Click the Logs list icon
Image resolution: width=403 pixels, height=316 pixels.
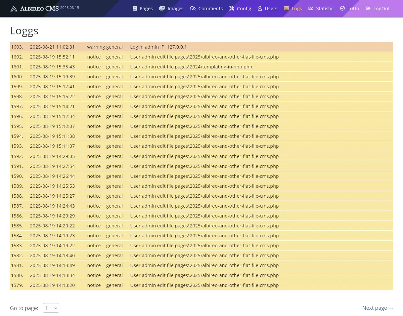(287, 9)
